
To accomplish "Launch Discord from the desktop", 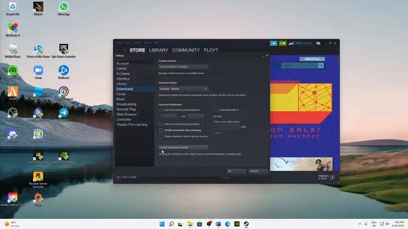I will 13,136.
